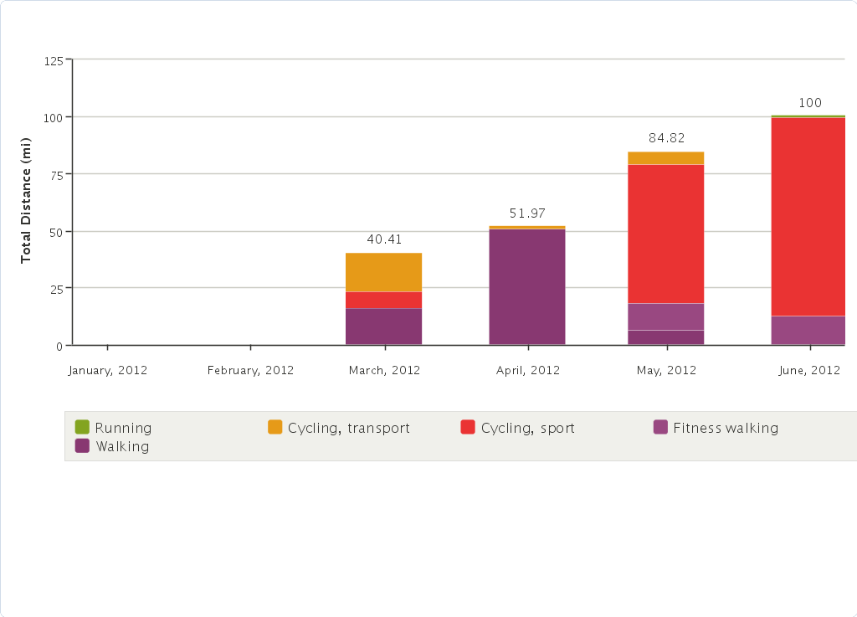
Task: Hide Cycling, sport series via legend text
Action: coord(528,428)
